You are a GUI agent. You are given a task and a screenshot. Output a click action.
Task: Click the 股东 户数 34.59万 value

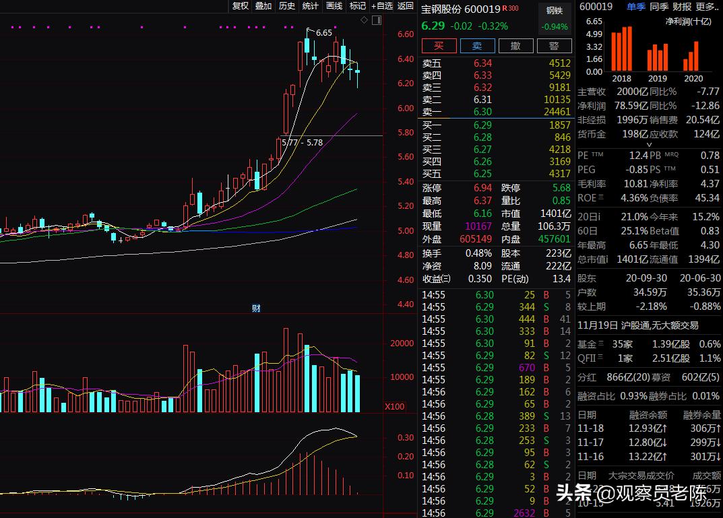coord(650,292)
